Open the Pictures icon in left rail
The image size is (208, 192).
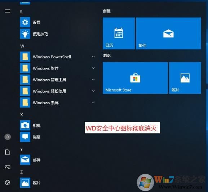tap(8, 168)
